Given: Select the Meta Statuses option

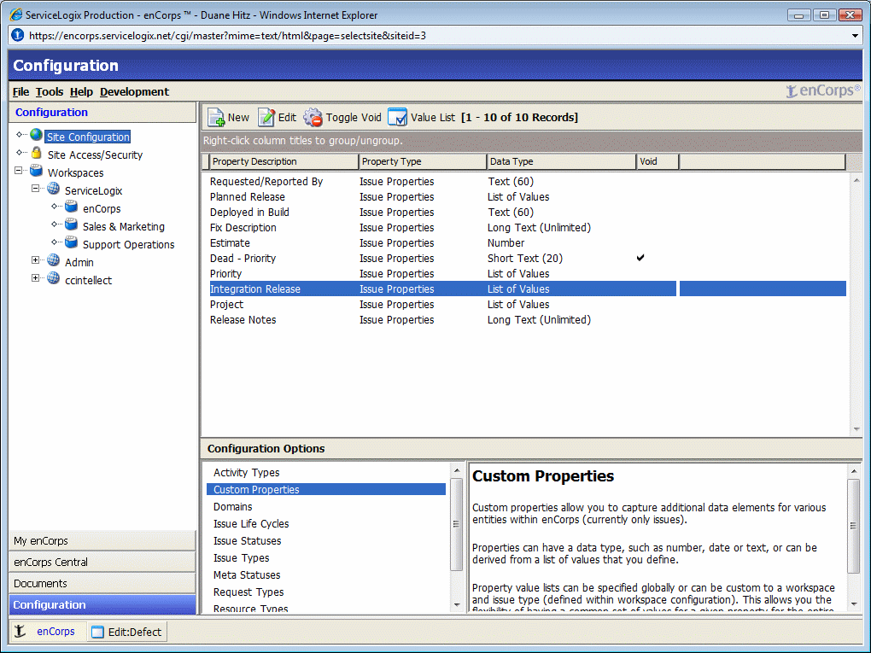Looking at the screenshot, I should point(326,574).
